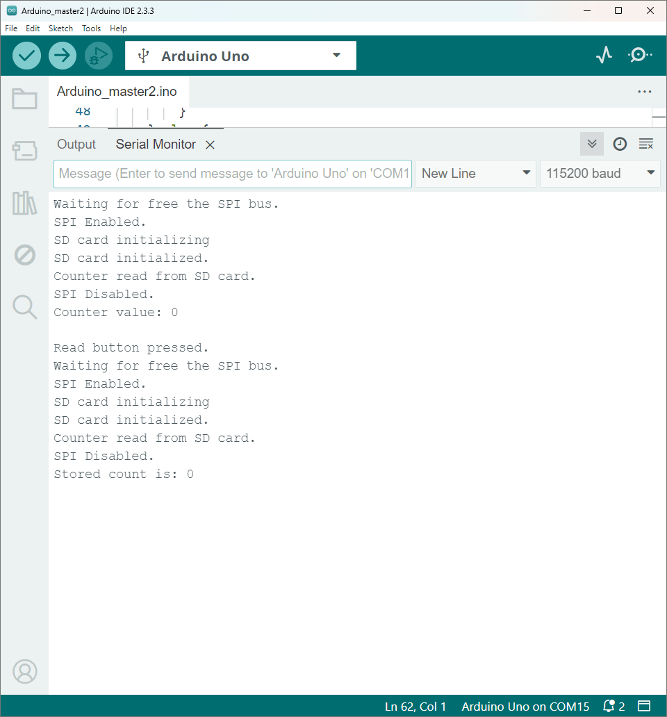Toggle bottom panel icon in status bar
The image size is (667, 717).
pyautogui.click(x=643, y=706)
